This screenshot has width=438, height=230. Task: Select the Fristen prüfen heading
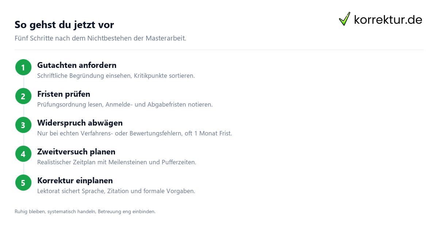tap(64, 94)
